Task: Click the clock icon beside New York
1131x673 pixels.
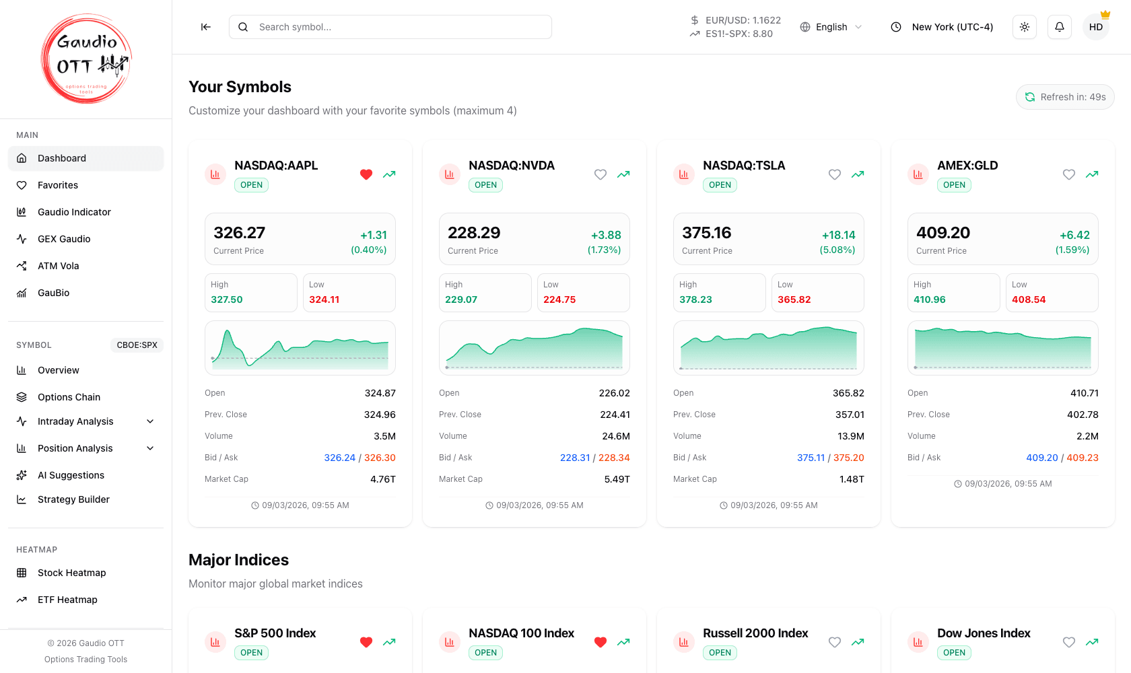Action: pos(896,27)
